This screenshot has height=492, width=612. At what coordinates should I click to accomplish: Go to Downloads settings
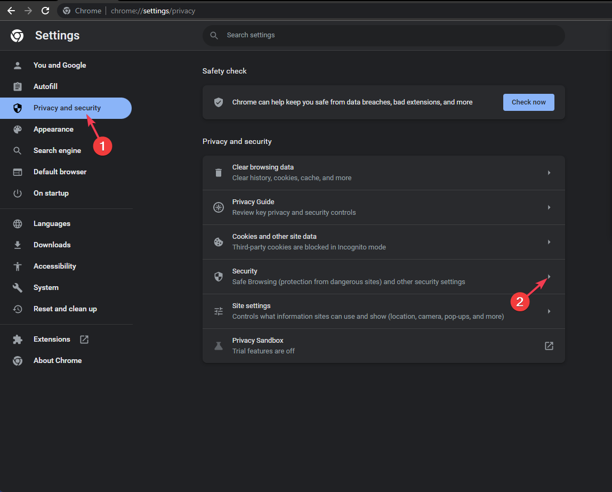coord(52,245)
